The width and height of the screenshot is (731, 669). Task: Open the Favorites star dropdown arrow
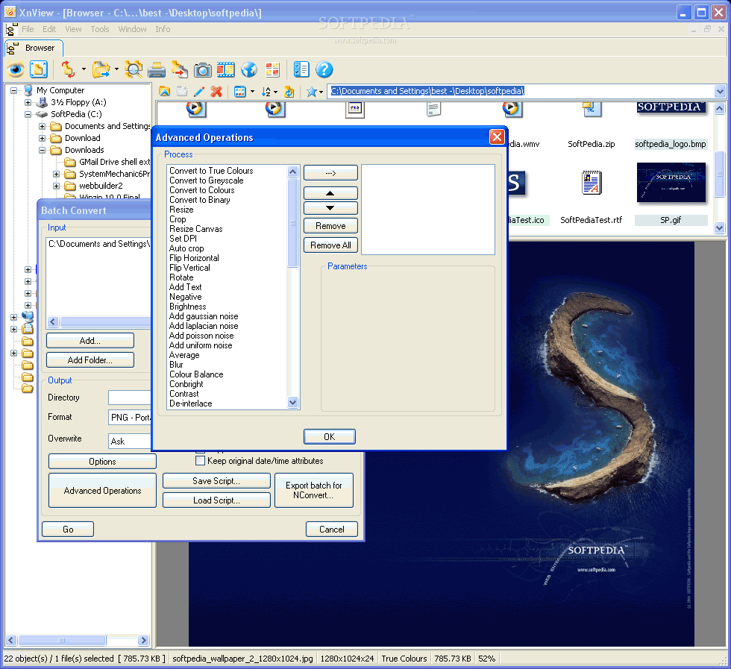(x=321, y=92)
